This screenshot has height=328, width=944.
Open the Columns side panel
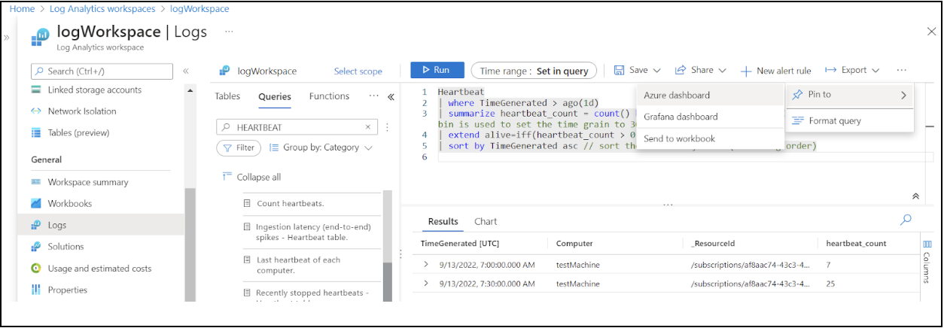[x=927, y=261]
